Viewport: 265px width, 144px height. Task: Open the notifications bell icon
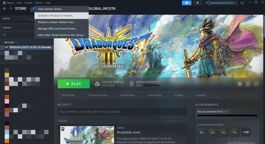click(197, 3)
